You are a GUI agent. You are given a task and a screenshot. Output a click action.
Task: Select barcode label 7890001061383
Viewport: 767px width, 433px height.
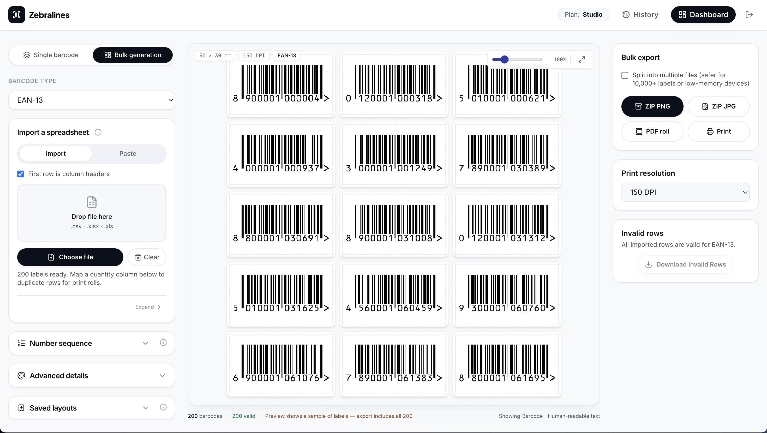394,364
